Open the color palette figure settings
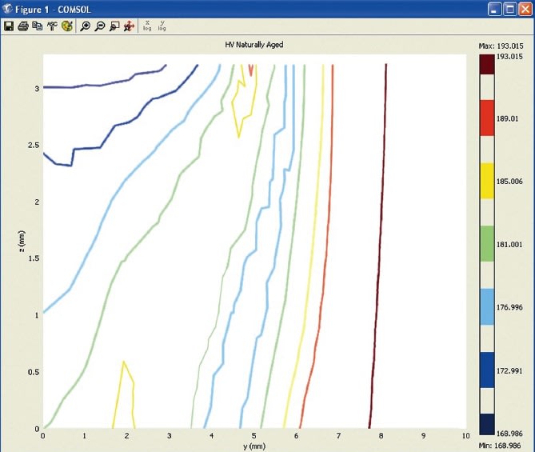Viewport: 535px width, 452px height. click(x=67, y=26)
